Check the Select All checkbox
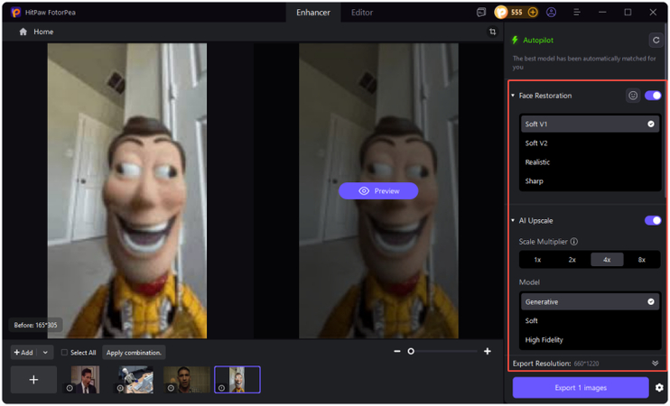Image resolution: width=670 pixels, height=406 pixels. (64, 353)
